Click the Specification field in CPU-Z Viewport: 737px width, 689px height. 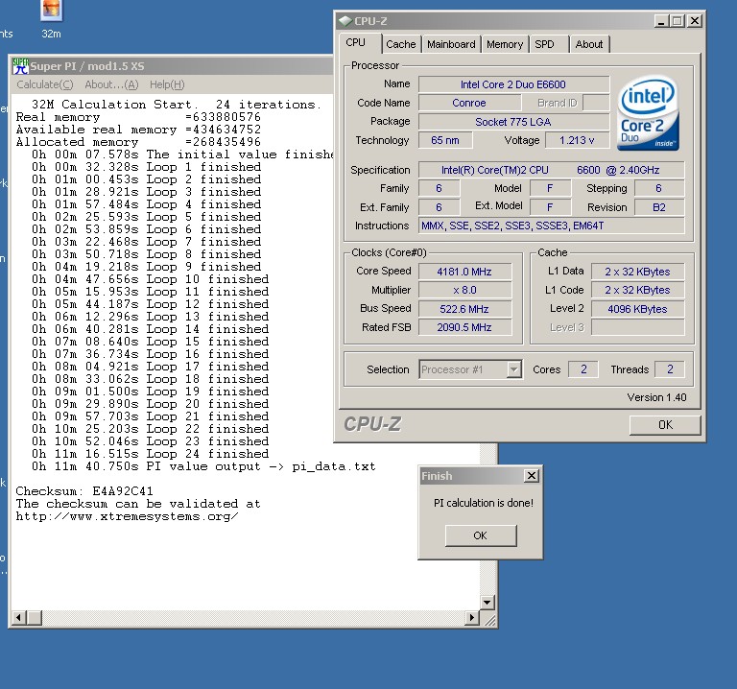pyautogui.click(x=551, y=170)
